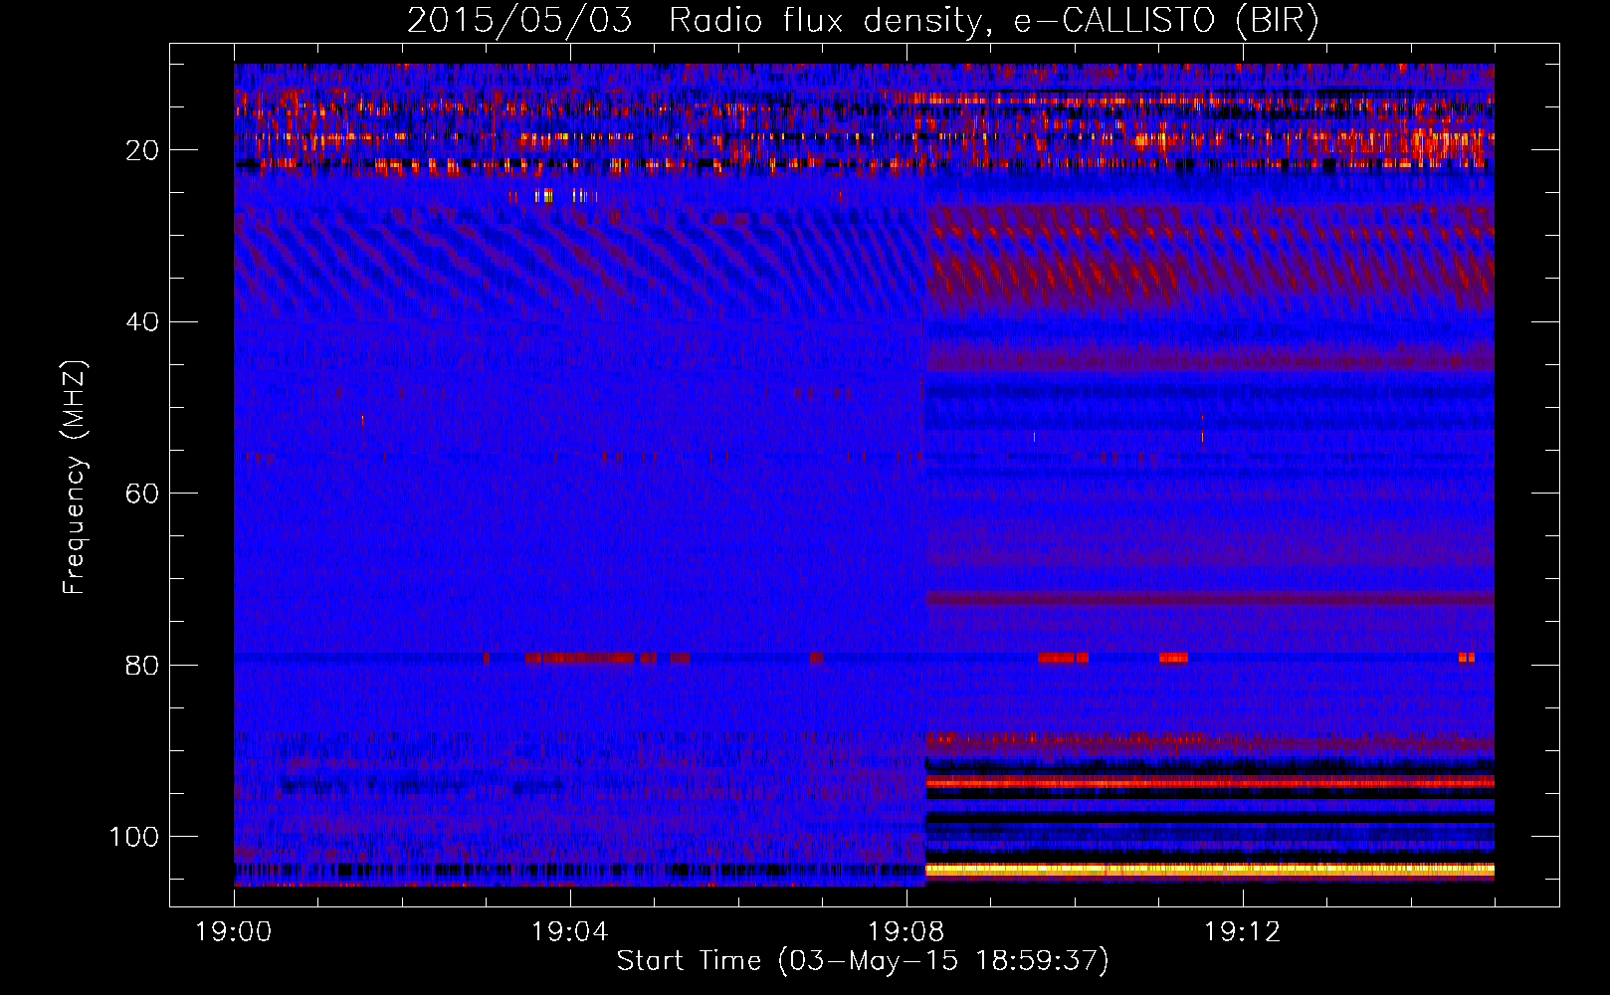Click the plot title "Radio flux density, e-CALLISTO (BIR)"
1610x995 pixels.
[993, 21]
